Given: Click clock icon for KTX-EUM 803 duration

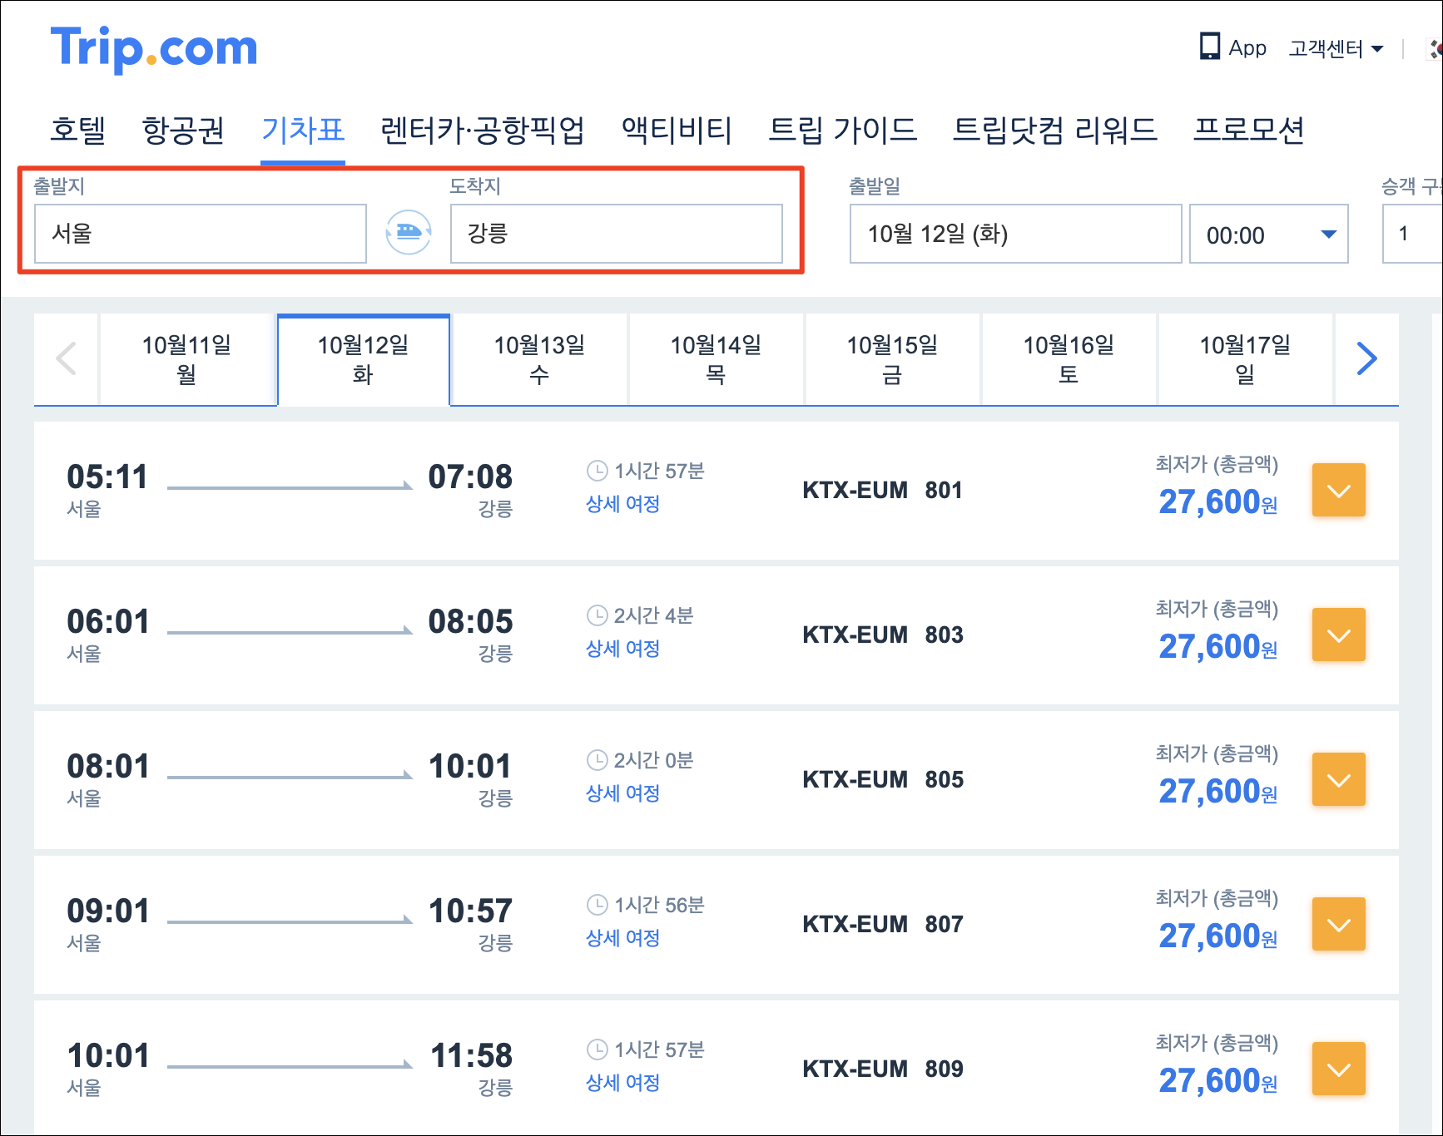Looking at the screenshot, I should click(x=597, y=615).
